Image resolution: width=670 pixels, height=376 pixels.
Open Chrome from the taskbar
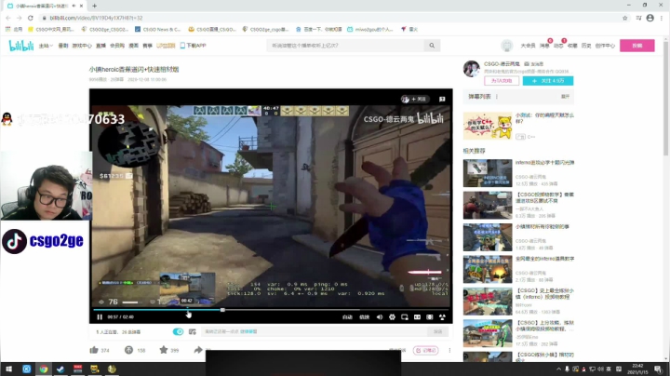(44, 369)
